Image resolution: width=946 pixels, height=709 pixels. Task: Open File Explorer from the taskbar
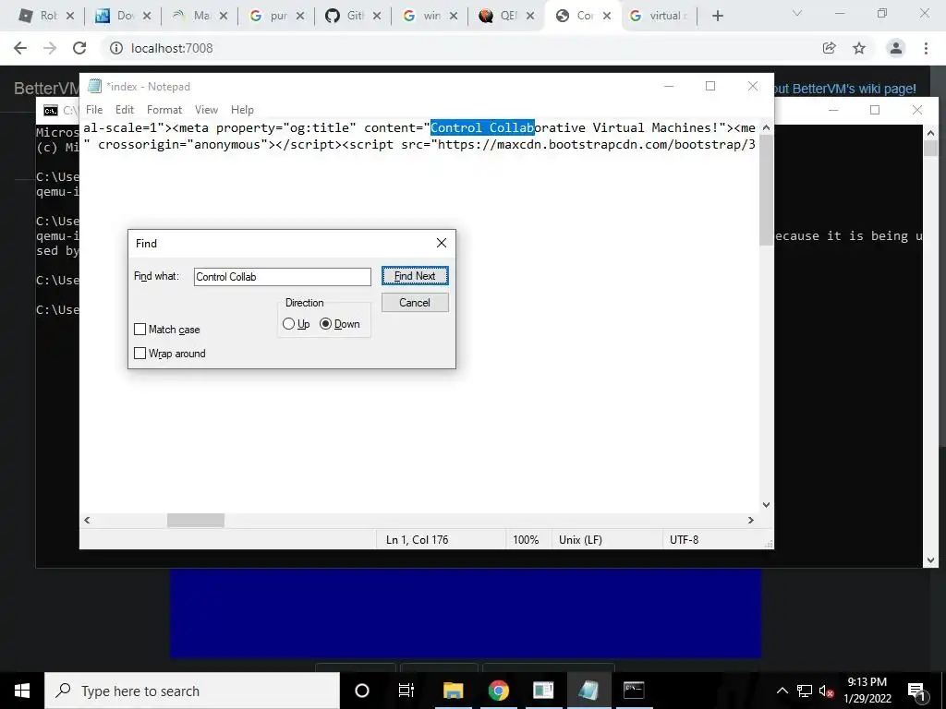point(453,691)
